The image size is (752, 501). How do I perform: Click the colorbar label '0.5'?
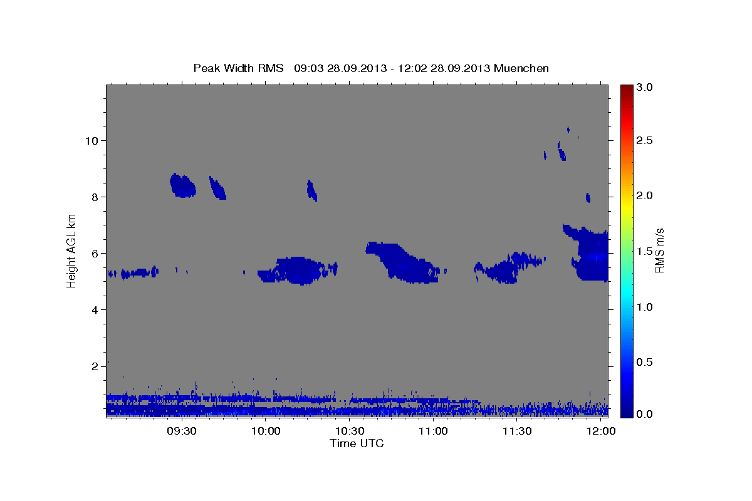coord(645,362)
